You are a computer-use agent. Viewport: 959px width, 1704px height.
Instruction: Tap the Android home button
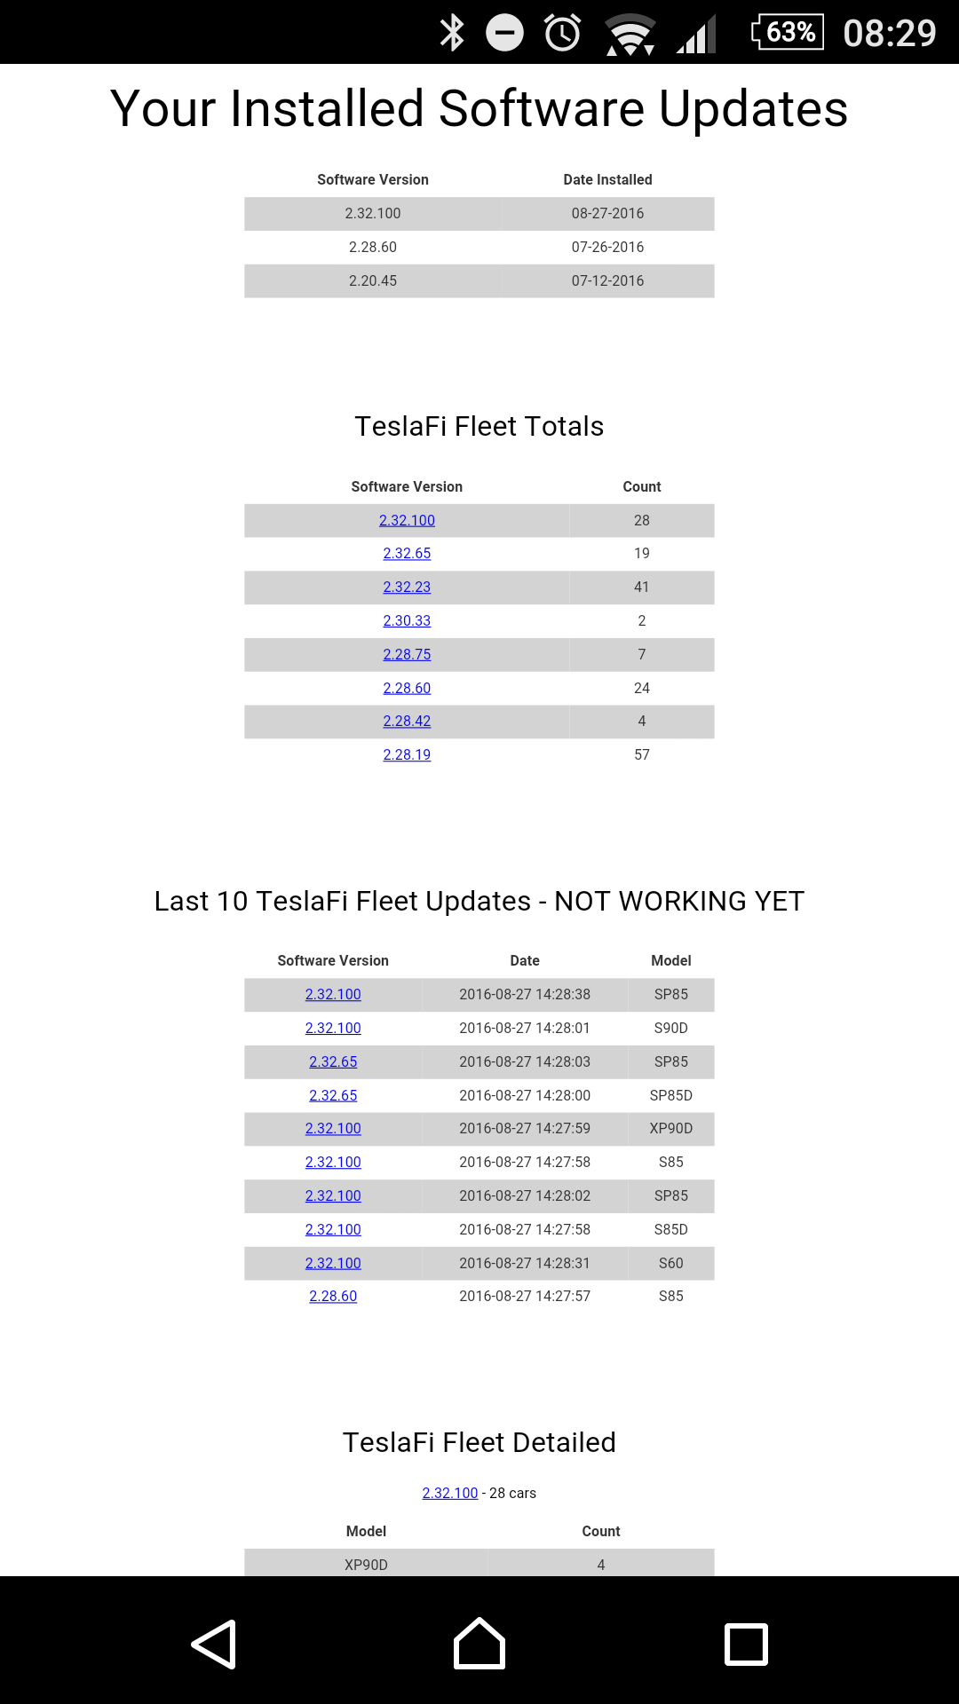[479, 1644]
